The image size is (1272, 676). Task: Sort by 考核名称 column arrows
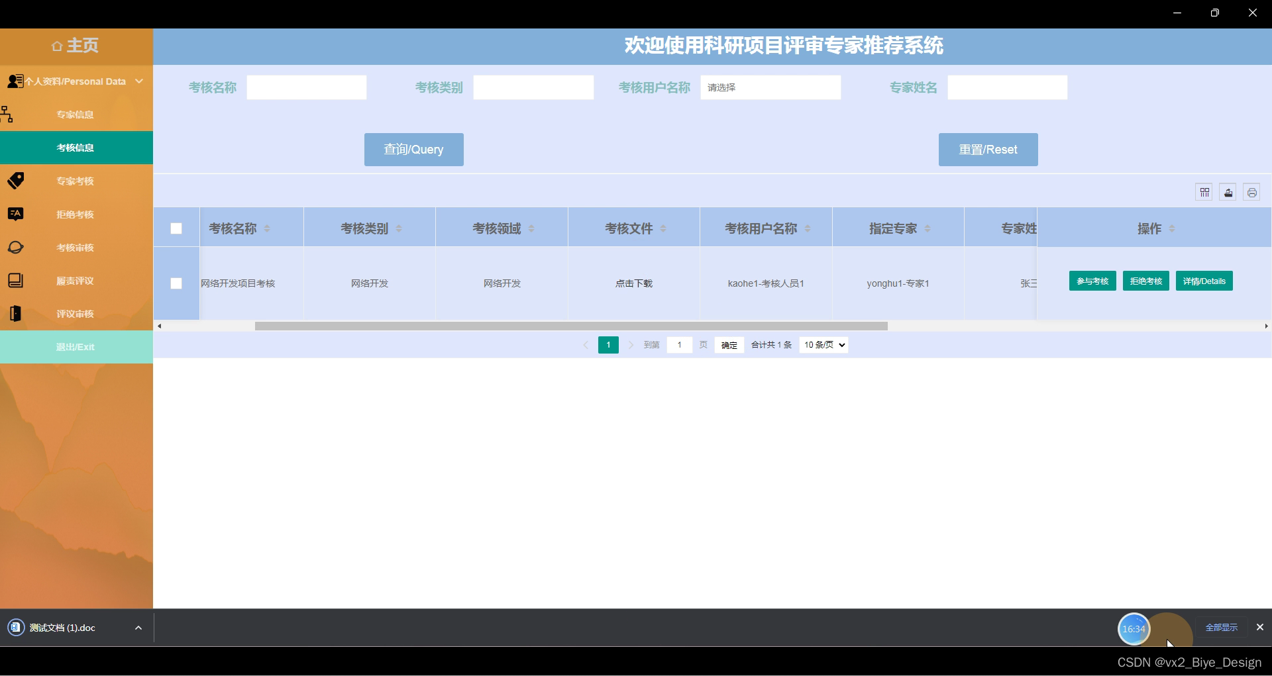coord(267,228)
